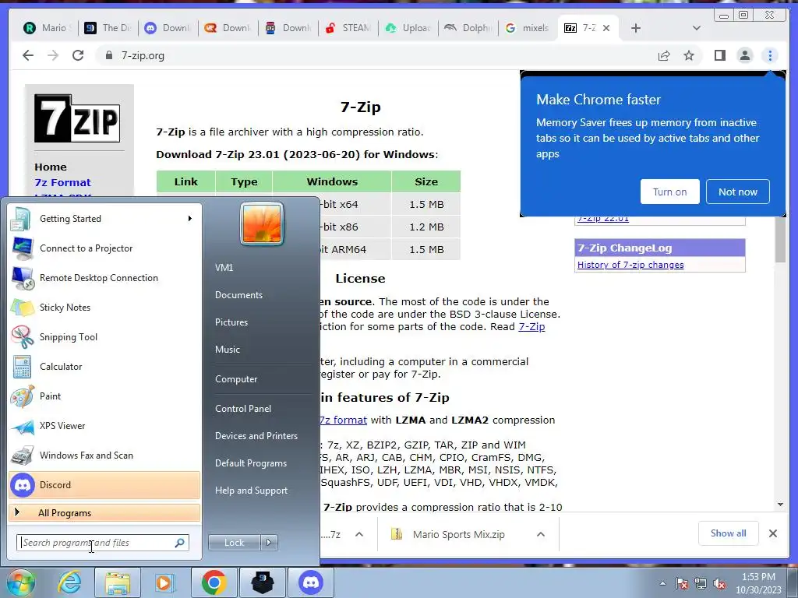Open the Action Center flag icon
This screenshot has width=798, height=598.
681,584
